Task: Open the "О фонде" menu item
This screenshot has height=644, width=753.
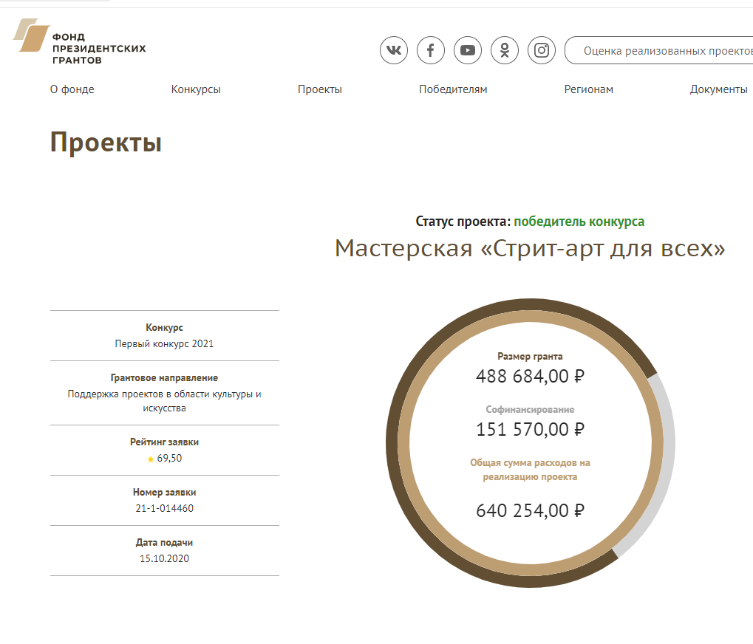Action: click(x=72, y=89)
